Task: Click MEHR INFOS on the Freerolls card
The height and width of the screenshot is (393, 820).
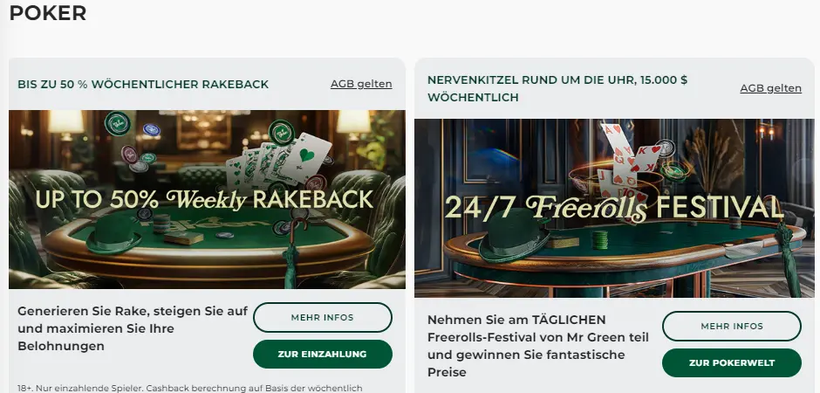Action: click(x=732, y=326)
